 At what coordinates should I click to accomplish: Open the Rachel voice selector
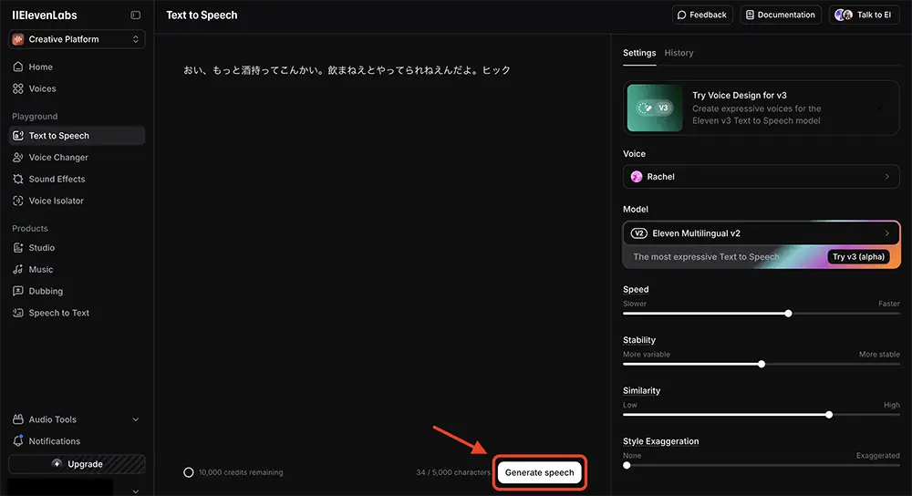pyautogui.click(x=761, y=177)
